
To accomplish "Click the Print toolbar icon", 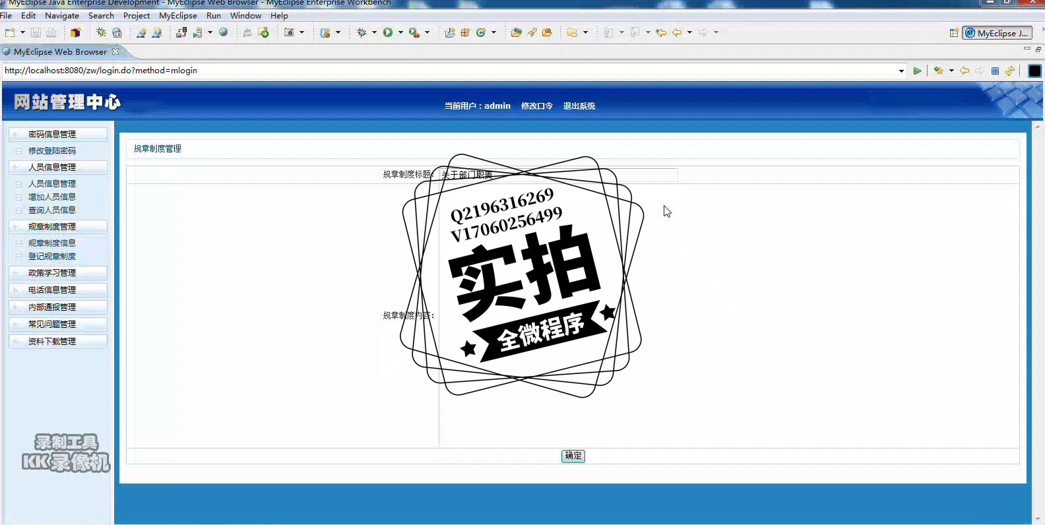I will click(x=51, y=32).
